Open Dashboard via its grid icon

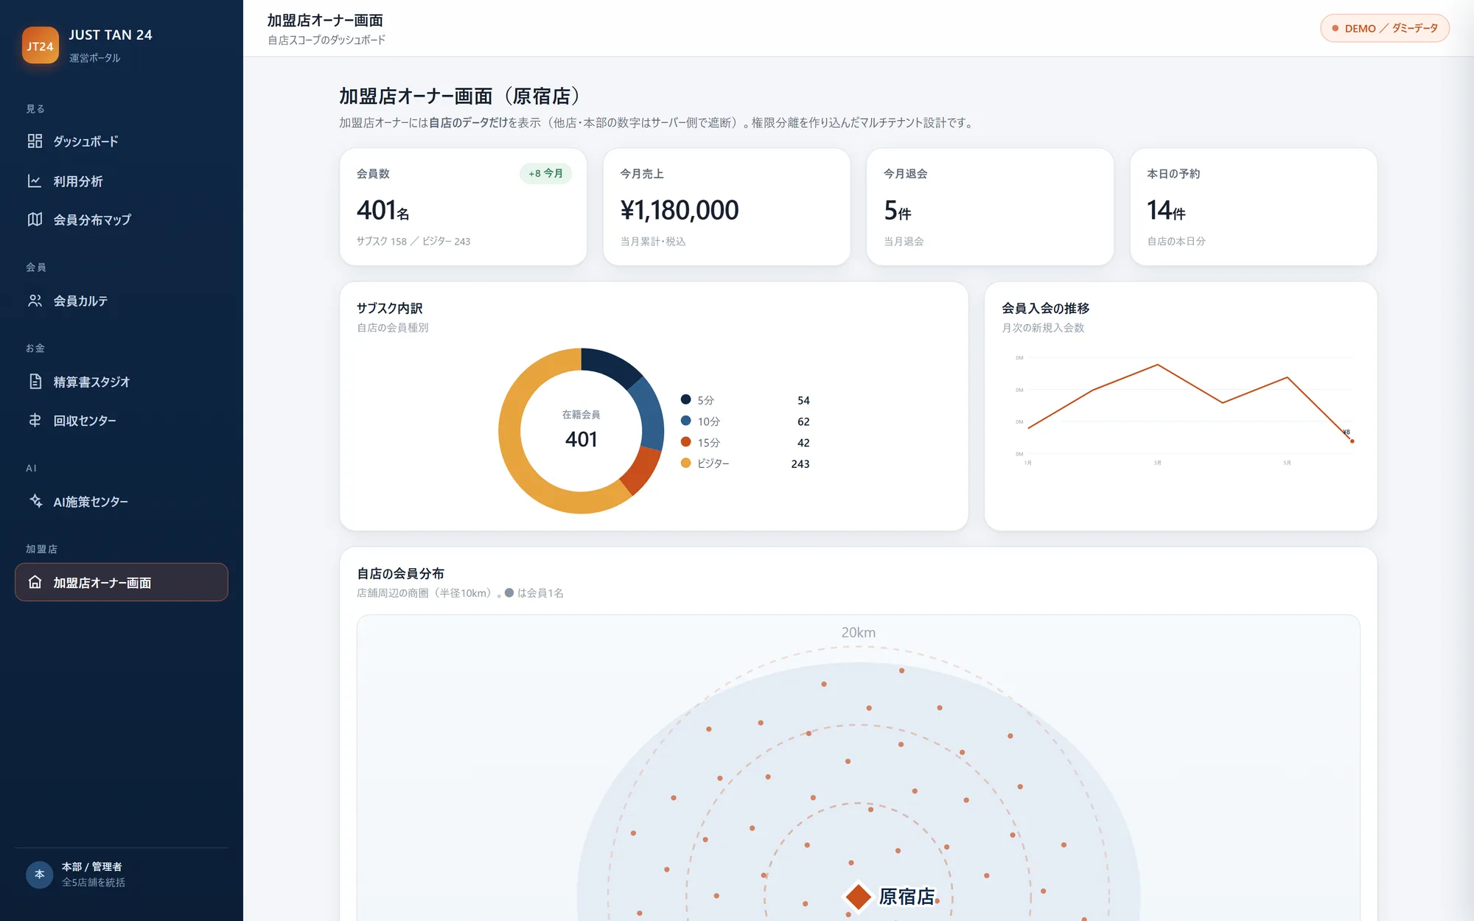point(35,141)
